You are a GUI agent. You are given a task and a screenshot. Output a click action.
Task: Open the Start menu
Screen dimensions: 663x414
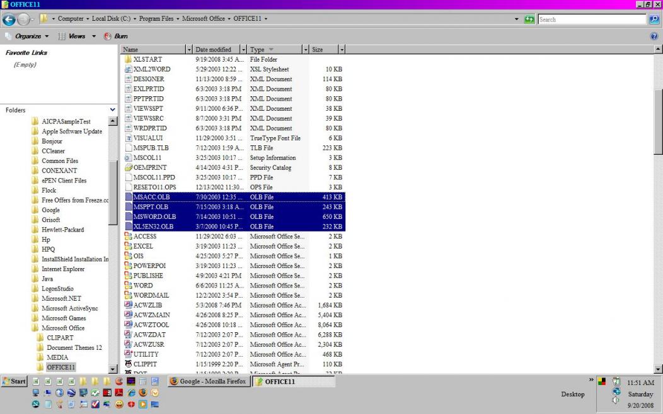coord(14,381)
